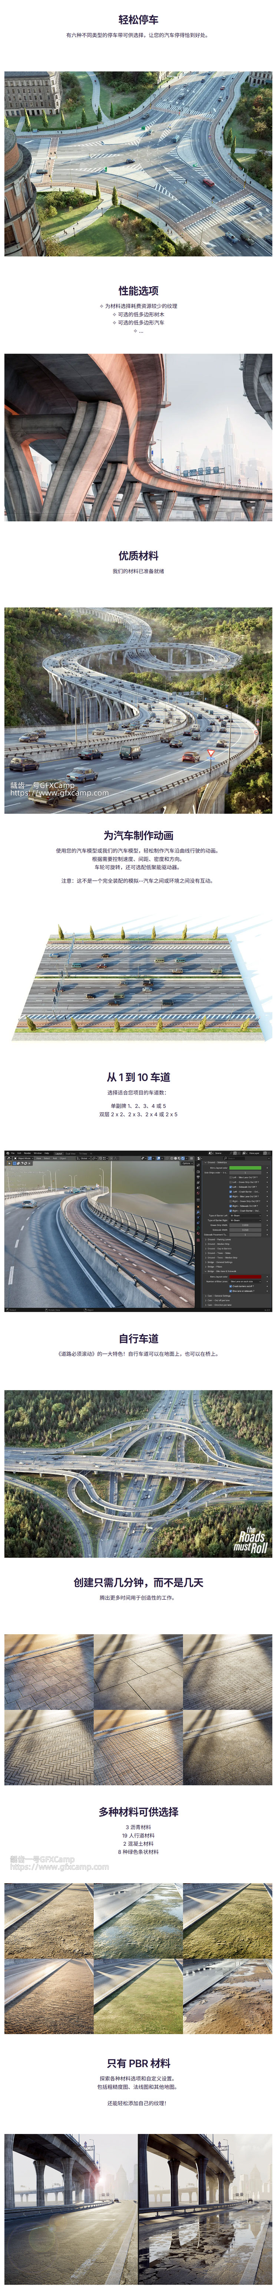
Task: Open the sunny and wet bridge road comparison image
Action: pos(139,2209)
